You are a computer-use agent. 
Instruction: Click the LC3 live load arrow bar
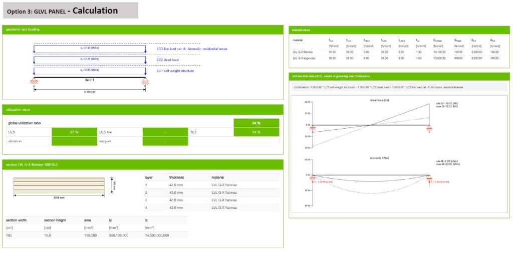(90, 49)
